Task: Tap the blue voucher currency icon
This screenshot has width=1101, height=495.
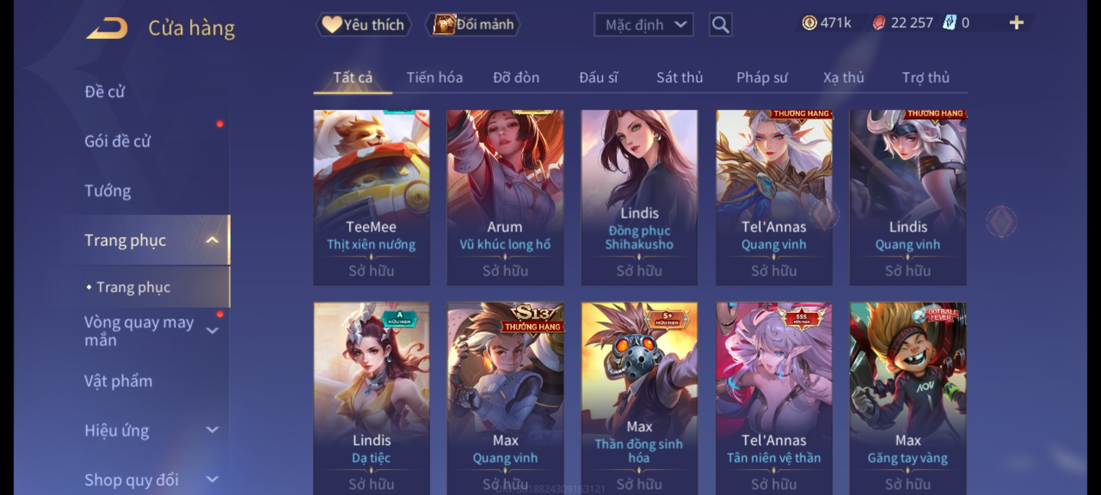Action: coord(949,23)
